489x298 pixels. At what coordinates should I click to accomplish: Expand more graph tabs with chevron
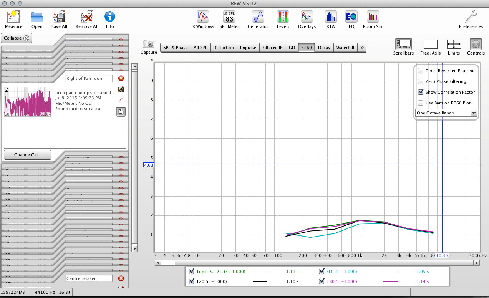(362, 48)
